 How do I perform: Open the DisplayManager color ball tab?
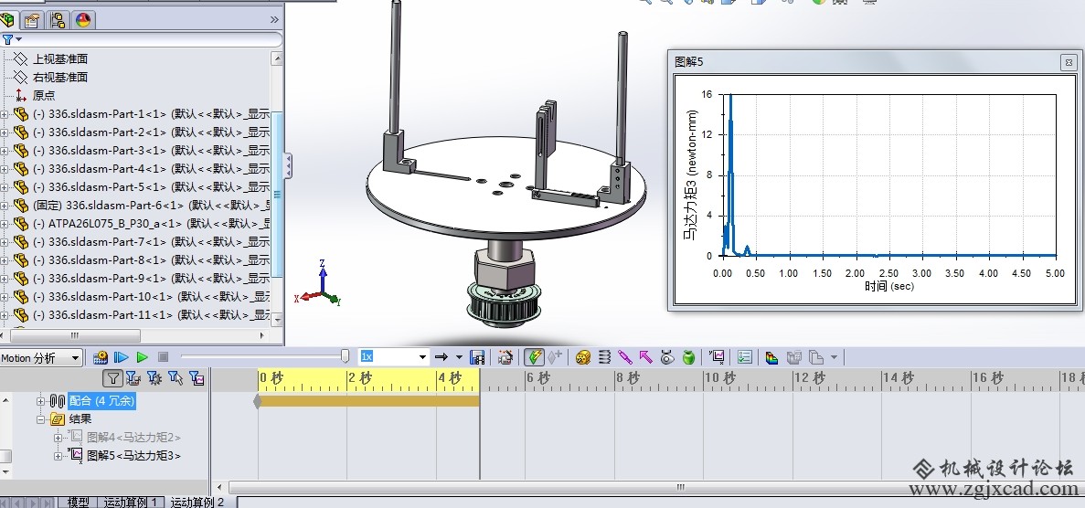pos(83,20)
